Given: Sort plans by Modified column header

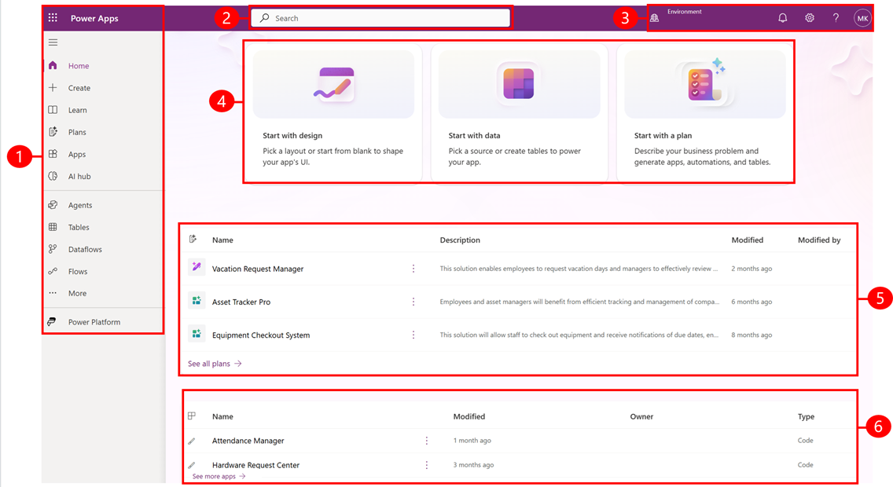Looking at the screenshot, I should coord(748,240).
